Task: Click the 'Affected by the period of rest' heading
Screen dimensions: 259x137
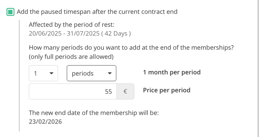Action: pyautogui.click(x=72, y=25)
